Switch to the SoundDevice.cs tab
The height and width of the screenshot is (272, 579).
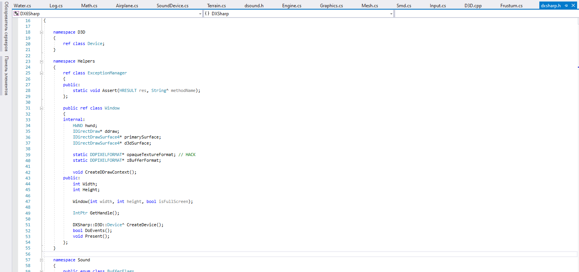tap(172, 6)
